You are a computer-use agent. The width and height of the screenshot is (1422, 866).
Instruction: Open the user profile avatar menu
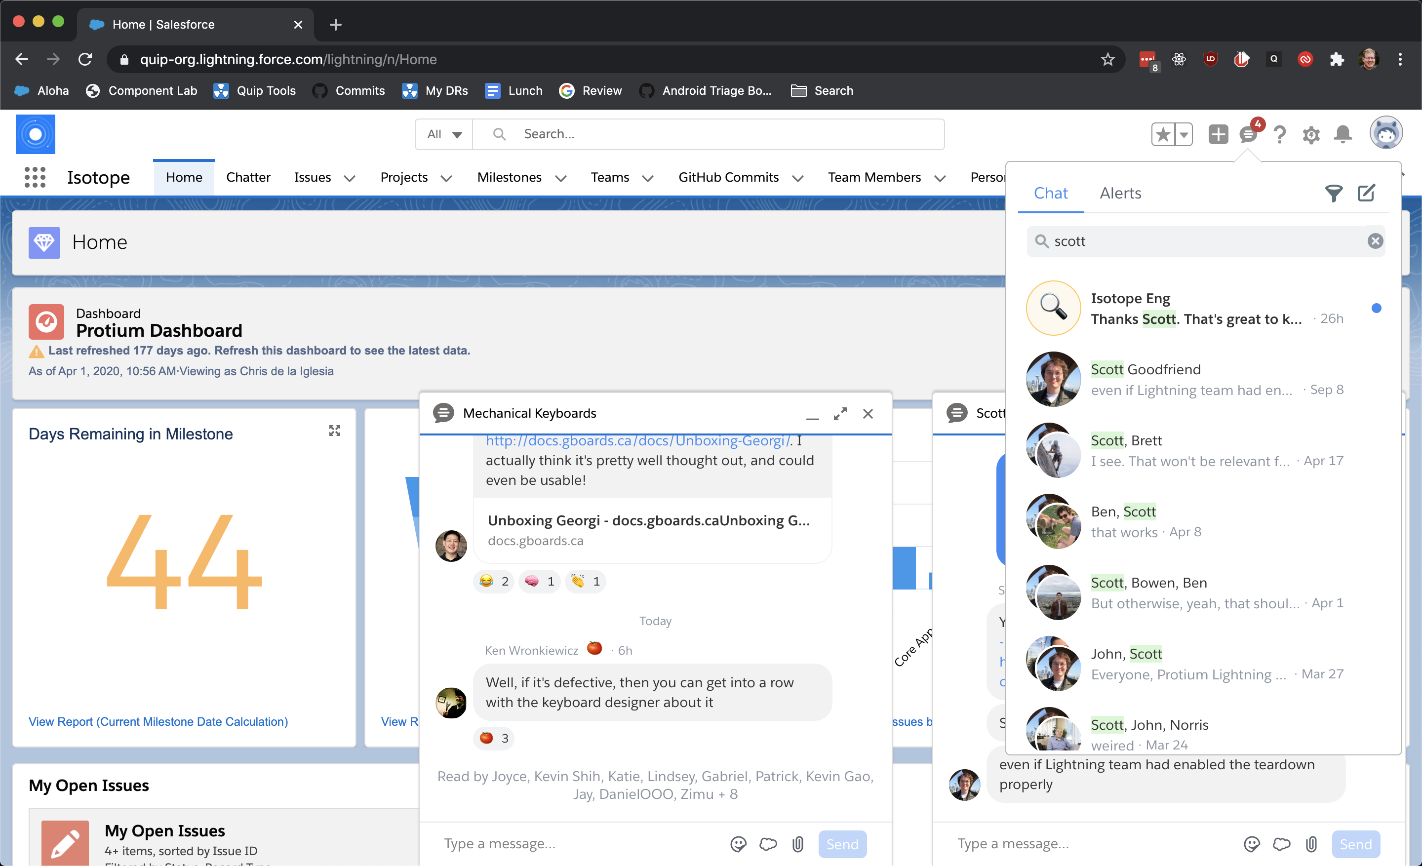click(x=1386, y=133)
